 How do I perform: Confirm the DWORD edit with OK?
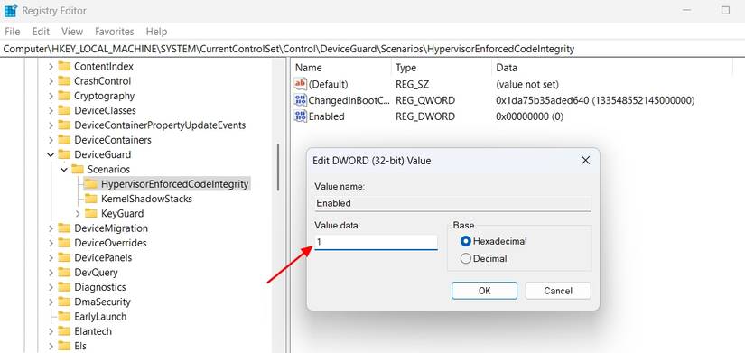[484, 291]
